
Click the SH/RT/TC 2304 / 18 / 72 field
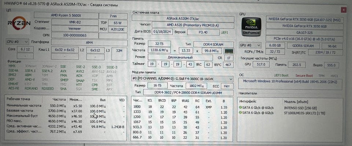click(326, 52)
